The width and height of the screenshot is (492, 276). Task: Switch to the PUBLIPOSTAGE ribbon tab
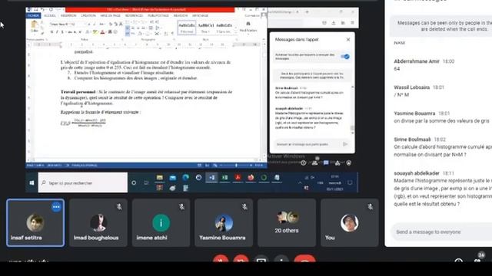click(x=158, y=15)
